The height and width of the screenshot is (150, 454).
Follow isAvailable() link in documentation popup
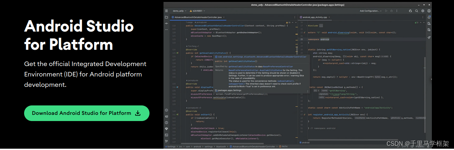286,81
